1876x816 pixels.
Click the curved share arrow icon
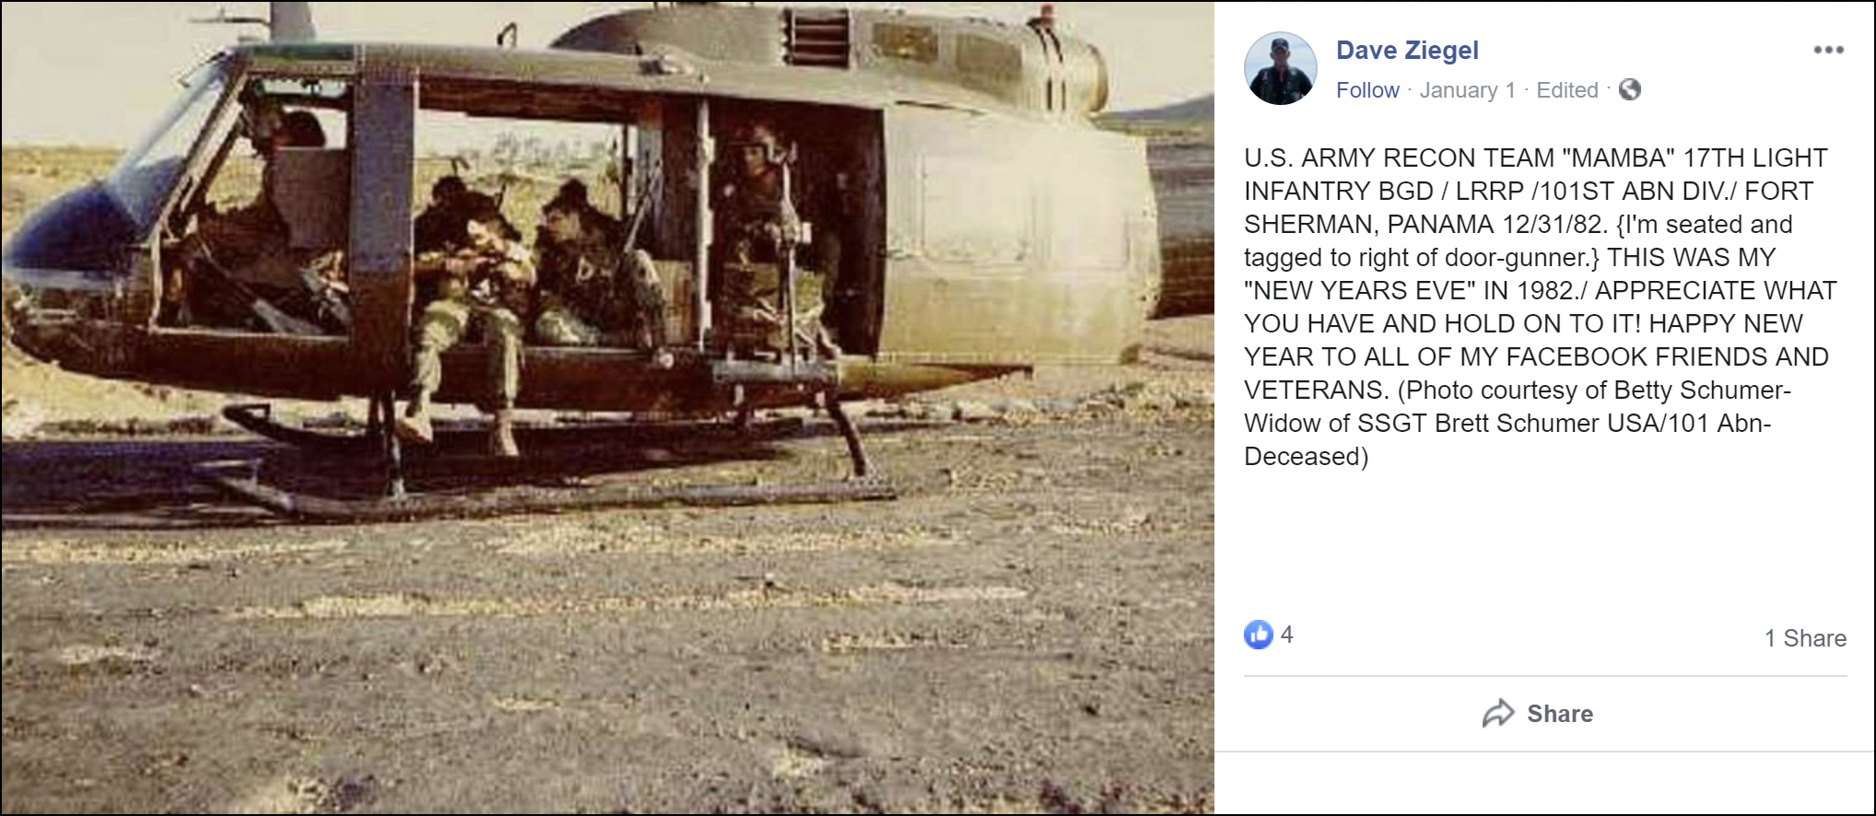pos(1498,713)
